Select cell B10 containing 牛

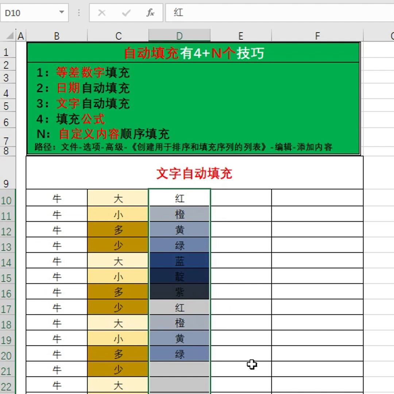click(x=57, y=198)
